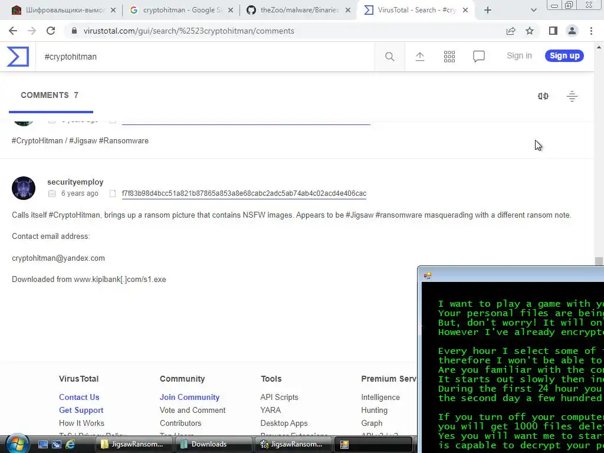The width and height of the screenshot is (604, 453).
Task: Click the cryptohitman@yandex.com text
Action: tap(58, 258)
